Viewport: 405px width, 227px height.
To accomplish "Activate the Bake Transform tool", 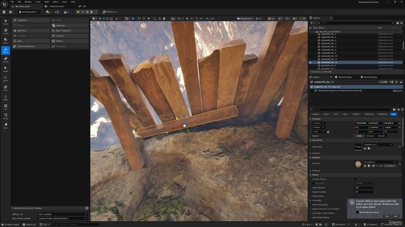I will click(x=70, y=31).
